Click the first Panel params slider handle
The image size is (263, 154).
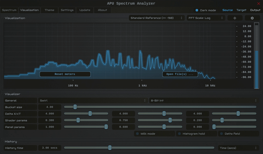click(106, 127)
